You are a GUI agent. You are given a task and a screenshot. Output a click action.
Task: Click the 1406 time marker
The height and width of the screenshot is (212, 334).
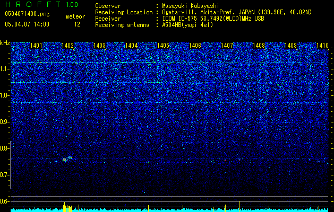(x=195, y=45)
